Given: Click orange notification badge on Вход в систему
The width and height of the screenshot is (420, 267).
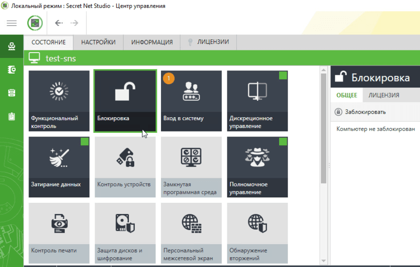Looking at the screenshot, I should 169,78.
